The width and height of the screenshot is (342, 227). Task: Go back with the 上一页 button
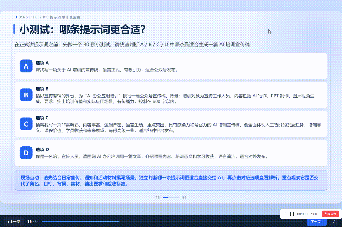pos(14,222)
